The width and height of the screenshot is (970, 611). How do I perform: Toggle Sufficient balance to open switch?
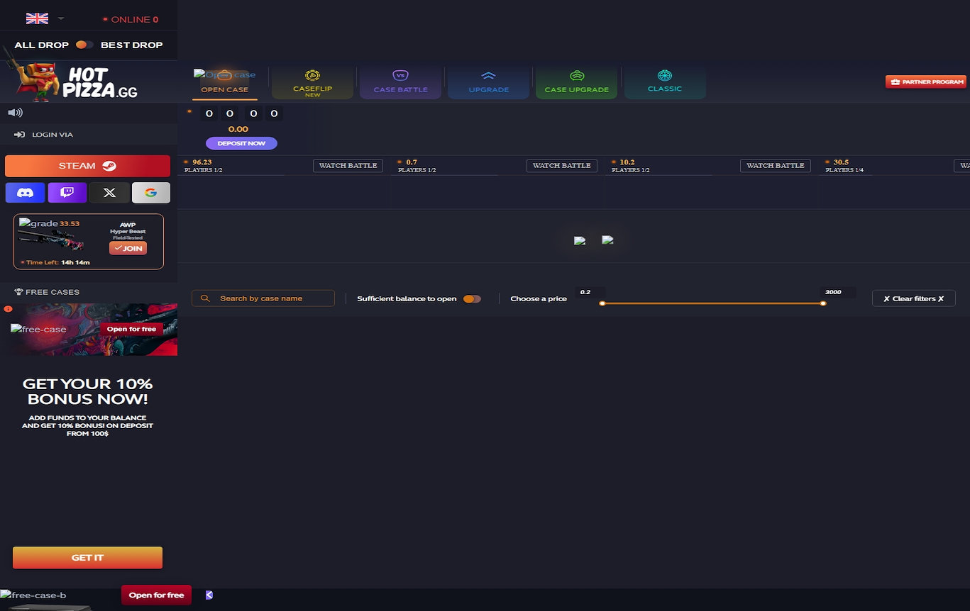coord(472,298)
